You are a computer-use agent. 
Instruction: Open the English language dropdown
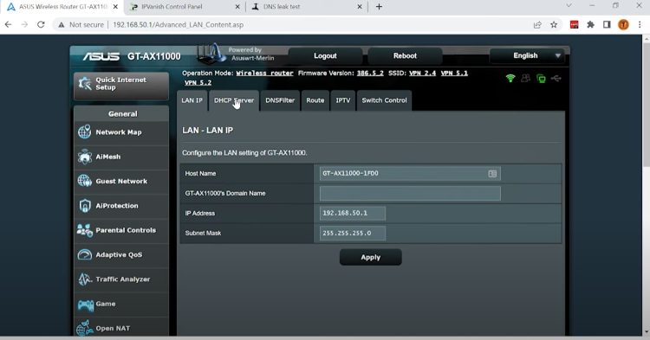point(527,56)
